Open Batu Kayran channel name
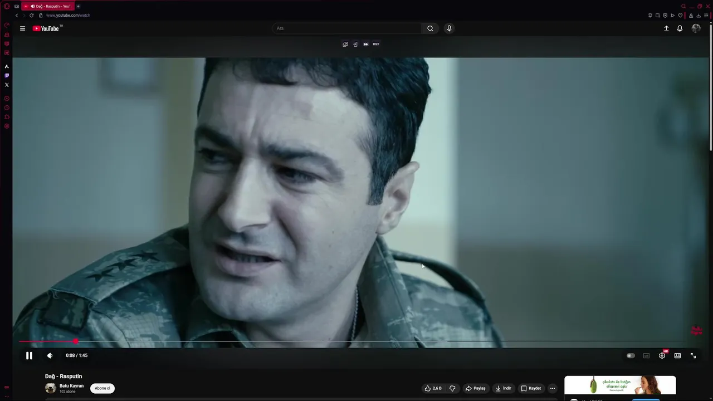This screenshot has width=713, height=401. click(x=71, y=386)
